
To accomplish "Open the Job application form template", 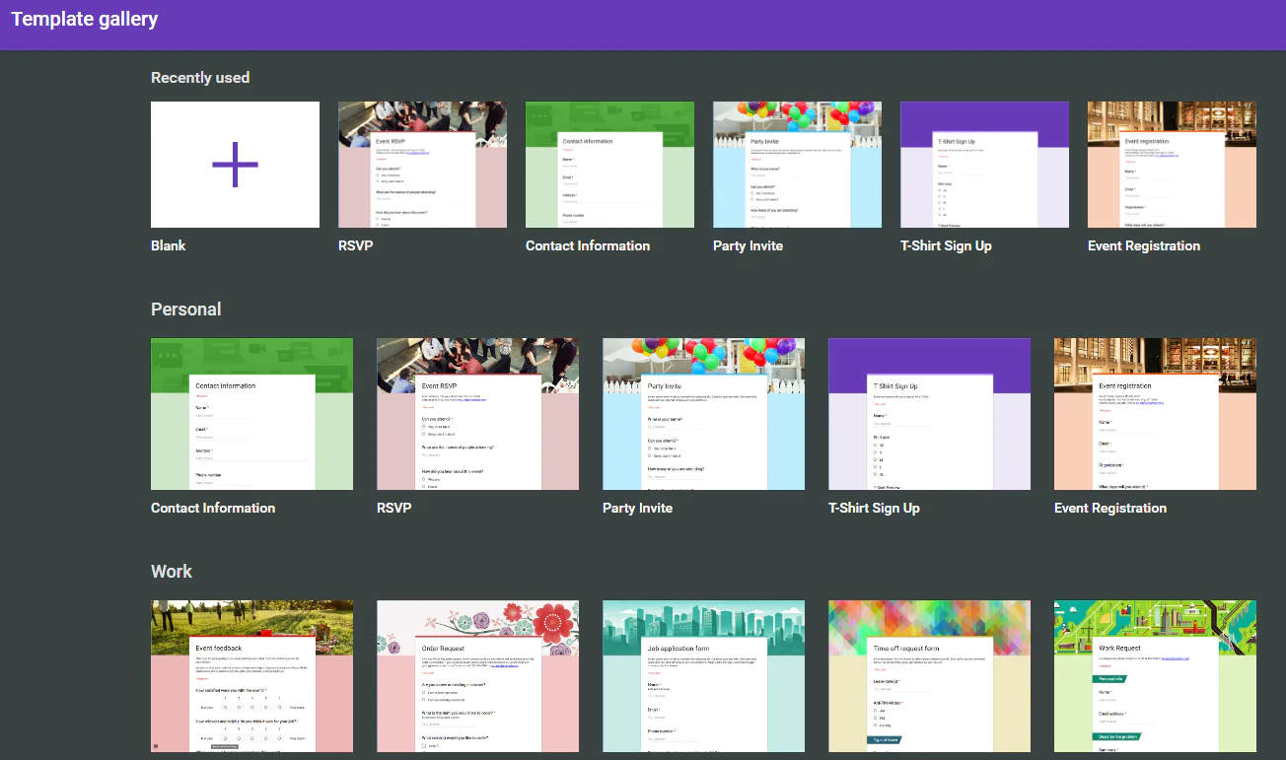I will [x=703, y=676].
